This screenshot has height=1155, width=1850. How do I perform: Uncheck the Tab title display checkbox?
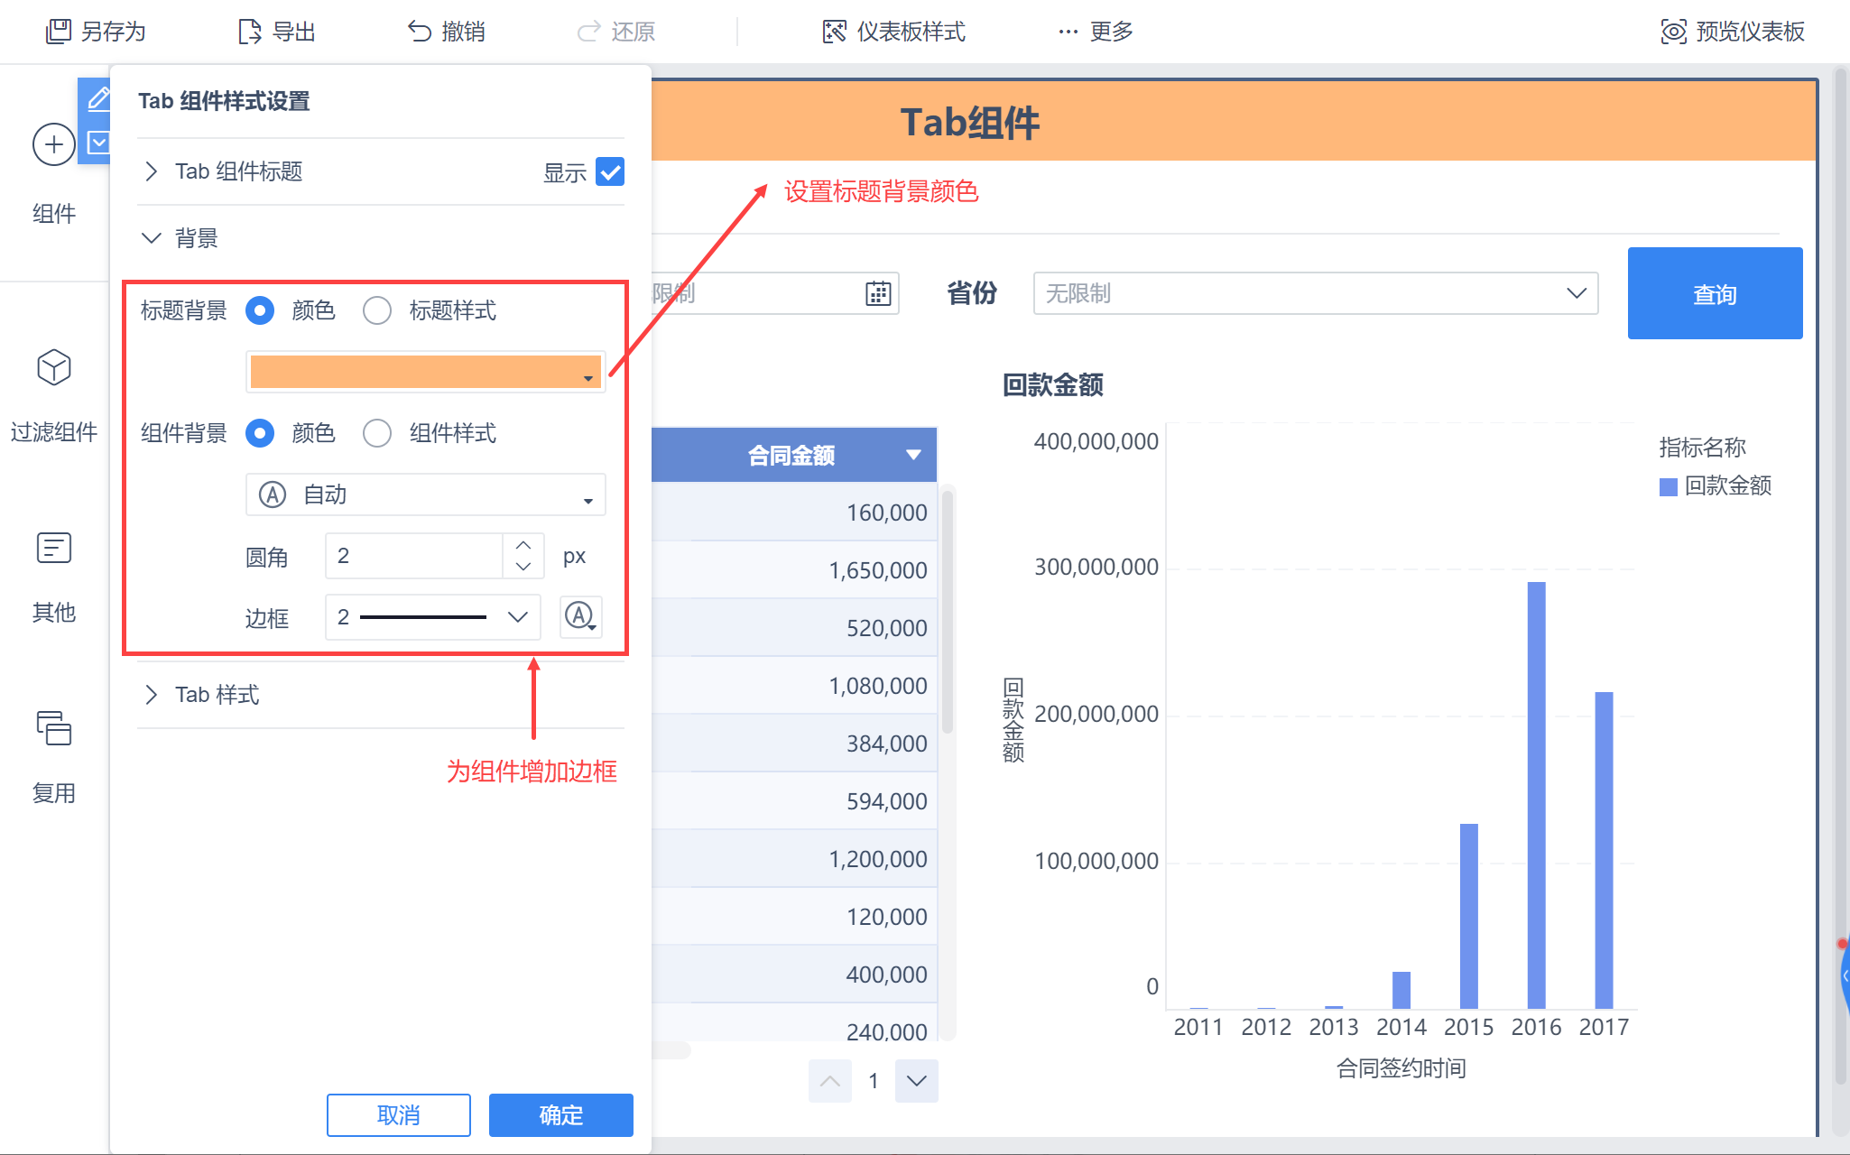coord(610,171)
